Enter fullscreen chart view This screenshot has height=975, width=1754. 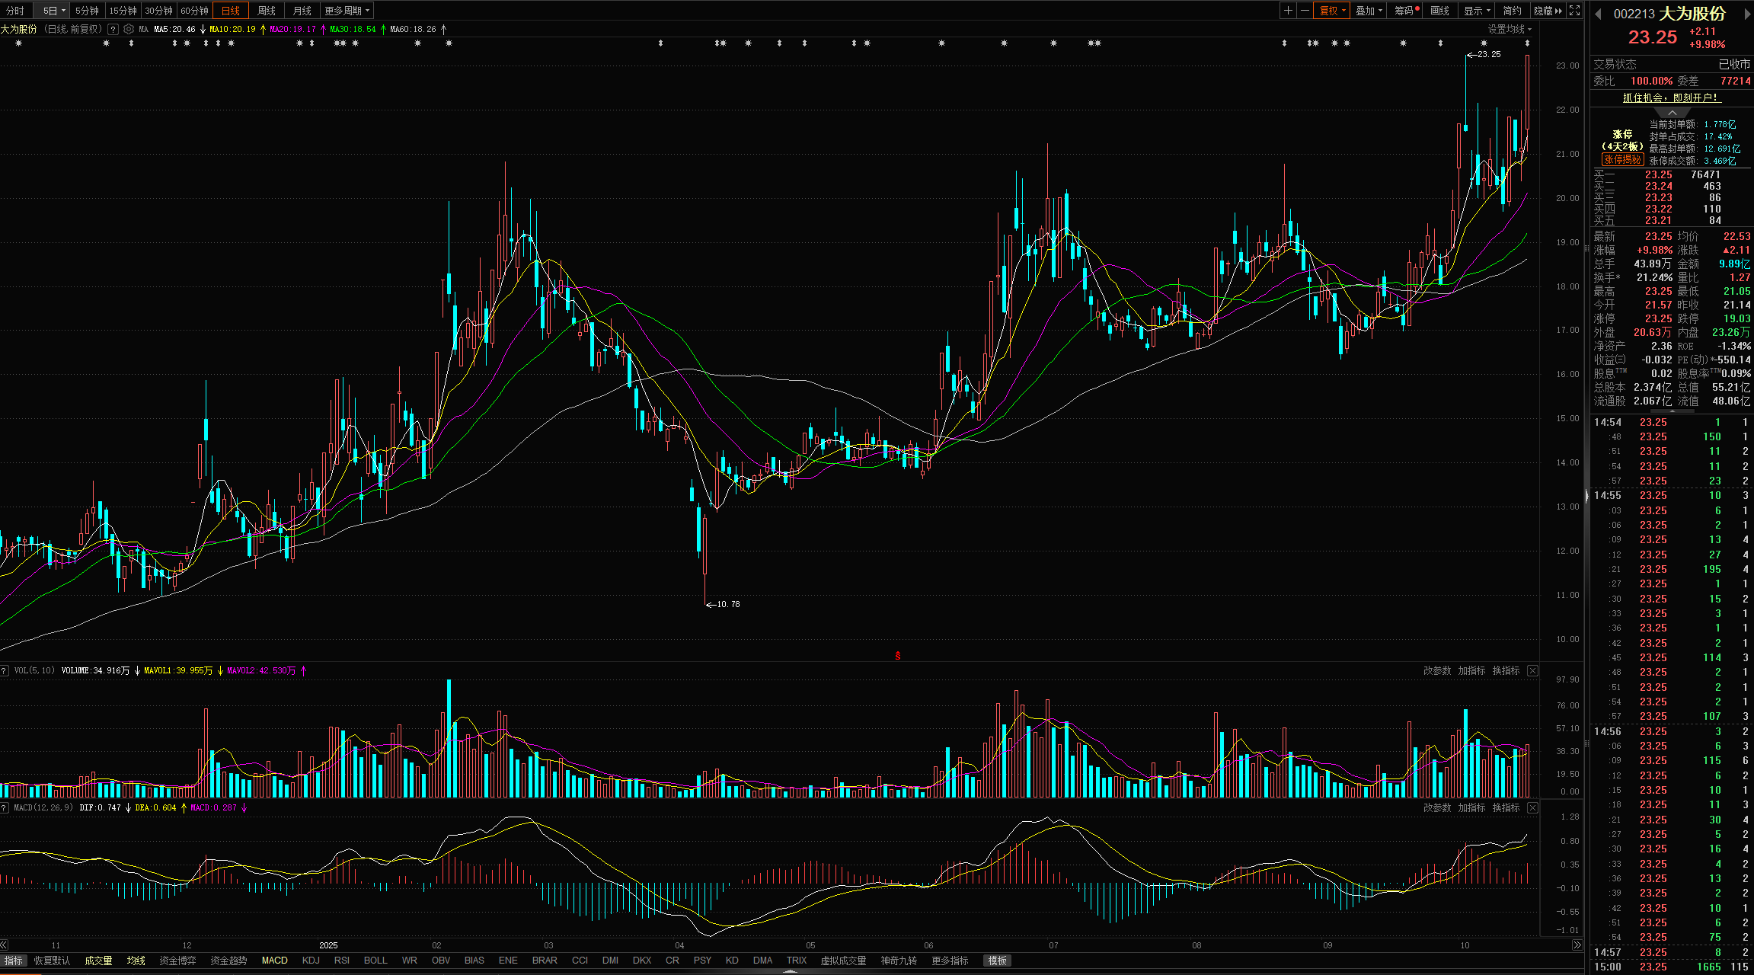1574,11
